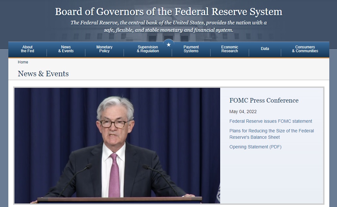Open Plans for Reducing Balance Sheet link
Image resolution: width=337 pixels, height=207 pixels.
pos(272,134)
